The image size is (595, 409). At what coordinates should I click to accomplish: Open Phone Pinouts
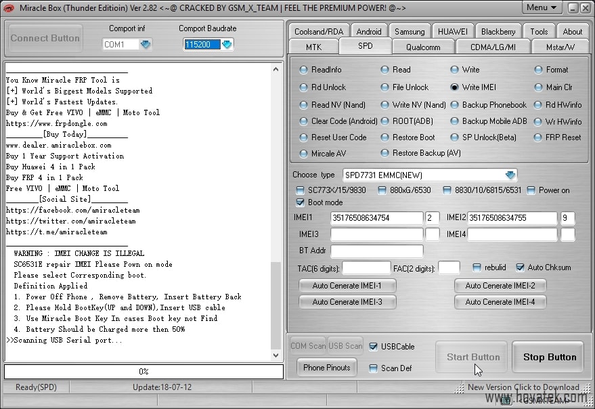[x=327, y=368]
